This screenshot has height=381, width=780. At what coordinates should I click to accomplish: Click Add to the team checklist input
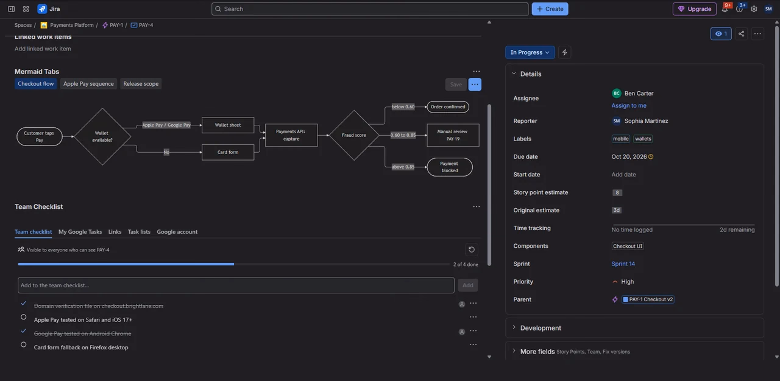(x=236, y=285)
